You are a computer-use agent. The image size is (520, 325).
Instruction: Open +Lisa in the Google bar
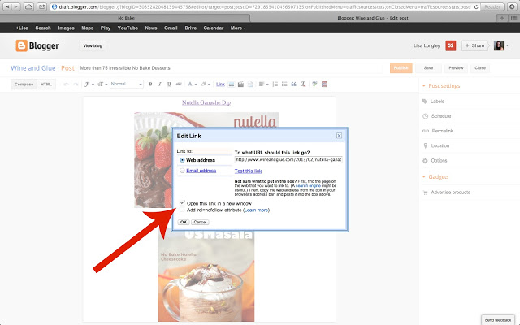(22, 28)
